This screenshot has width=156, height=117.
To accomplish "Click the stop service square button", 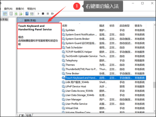I will (43, 14).
